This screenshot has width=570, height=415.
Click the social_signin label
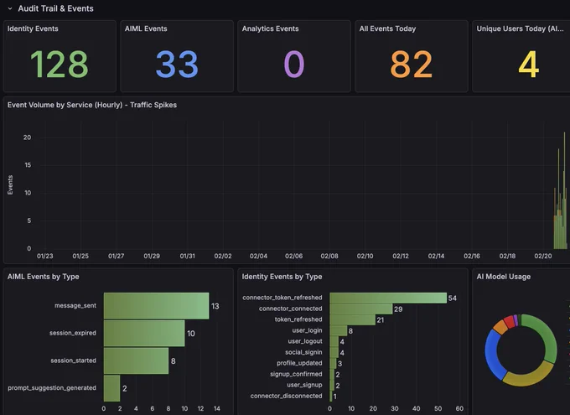(x=303, y=352)
